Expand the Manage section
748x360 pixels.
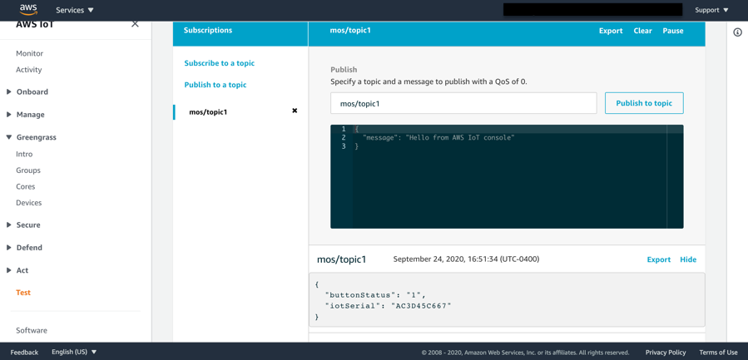pos(26,115)
